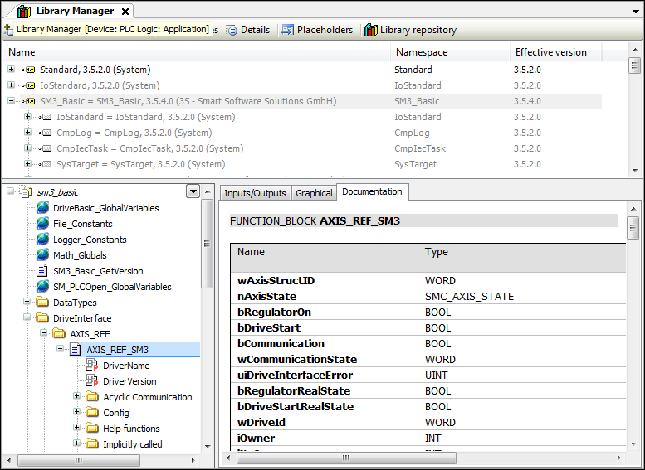Screen dimensions: 645x470
Task: Open the Library repository
Action: click(411, 30)
